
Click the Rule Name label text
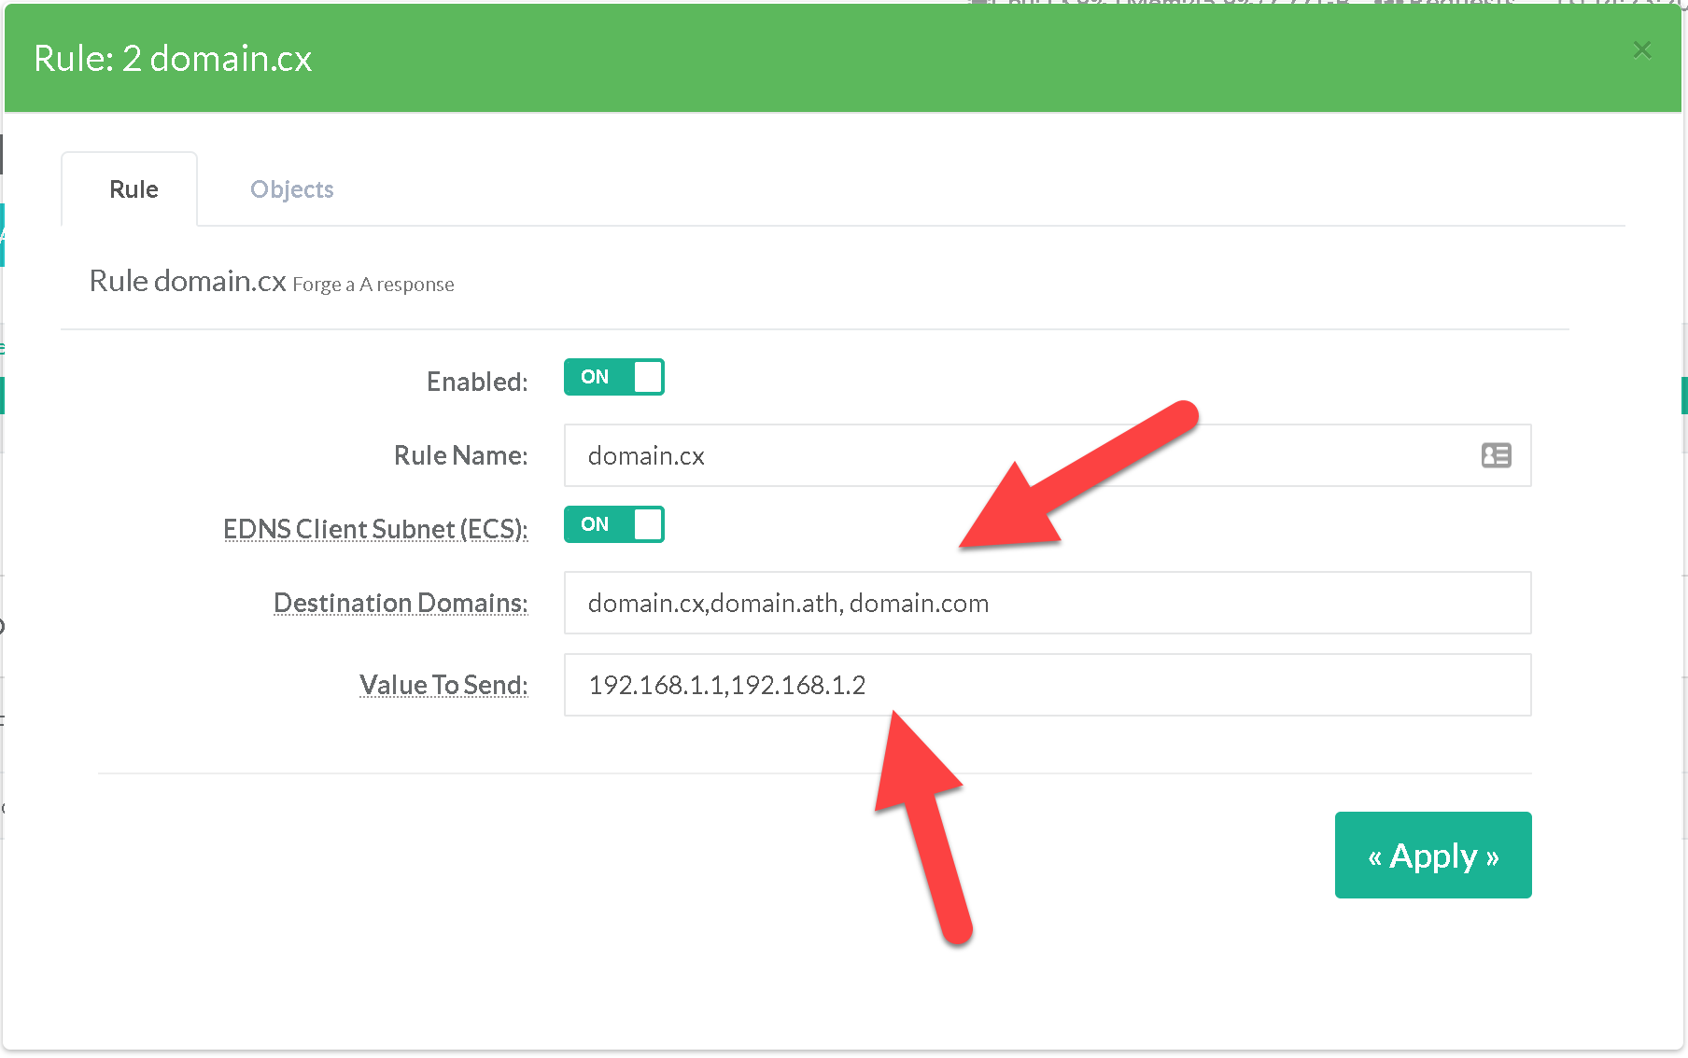(x=460, y=455)
